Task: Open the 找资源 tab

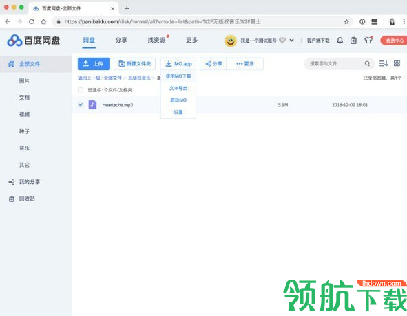Action: click(156, 40)
